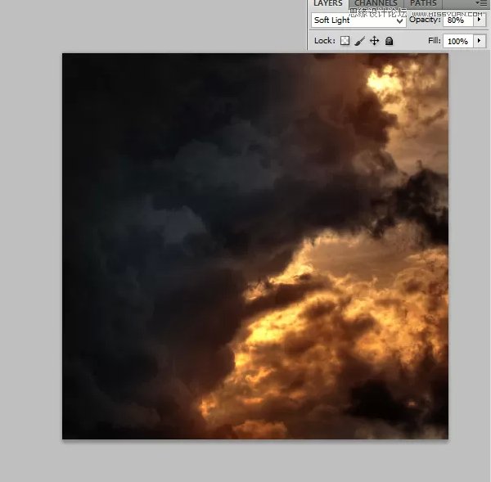Toggle lock position with the move-arrows icon
This screenshot has width=491, height=482.
click(x=374, y=41)
